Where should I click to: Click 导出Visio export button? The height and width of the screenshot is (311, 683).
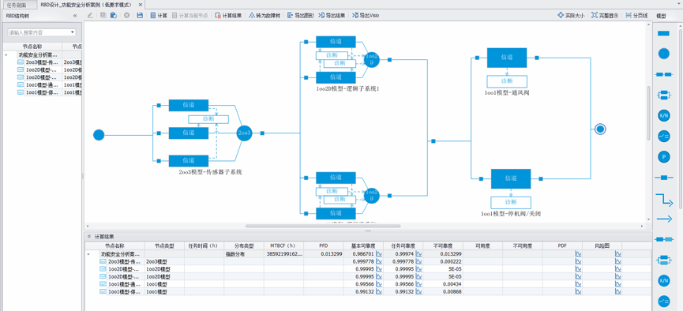click(365, 15)
